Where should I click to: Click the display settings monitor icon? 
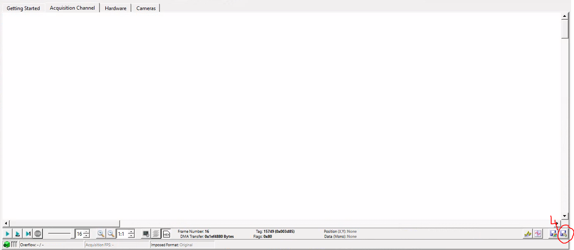tap(146, 234)
